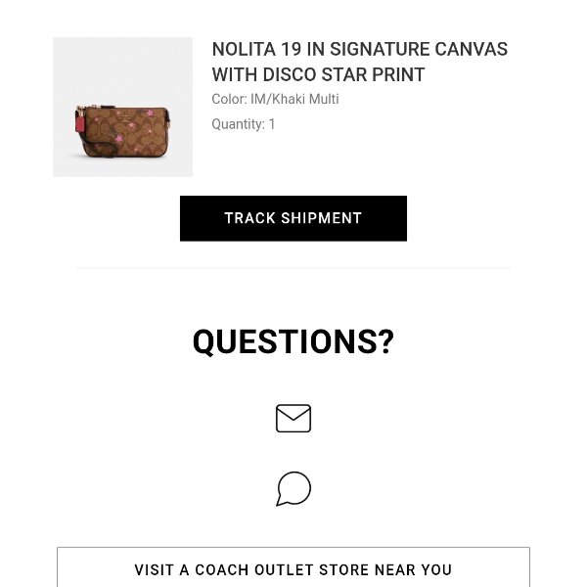The image size is (587, 587).
Task: Click the "Quantity: 1" text
Action: 243,124
